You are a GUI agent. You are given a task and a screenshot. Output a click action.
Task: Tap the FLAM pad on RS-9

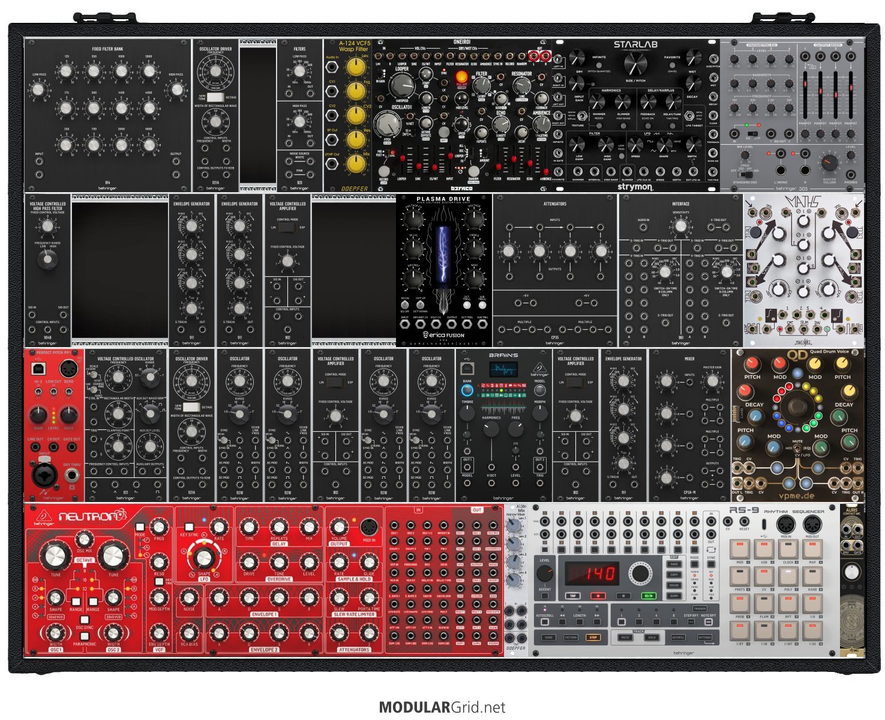(x=764, y=604)
